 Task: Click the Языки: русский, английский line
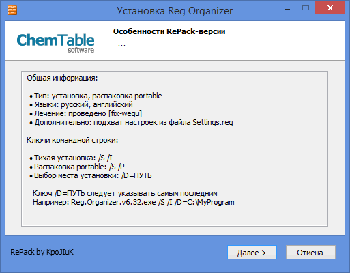coord(81,104)
